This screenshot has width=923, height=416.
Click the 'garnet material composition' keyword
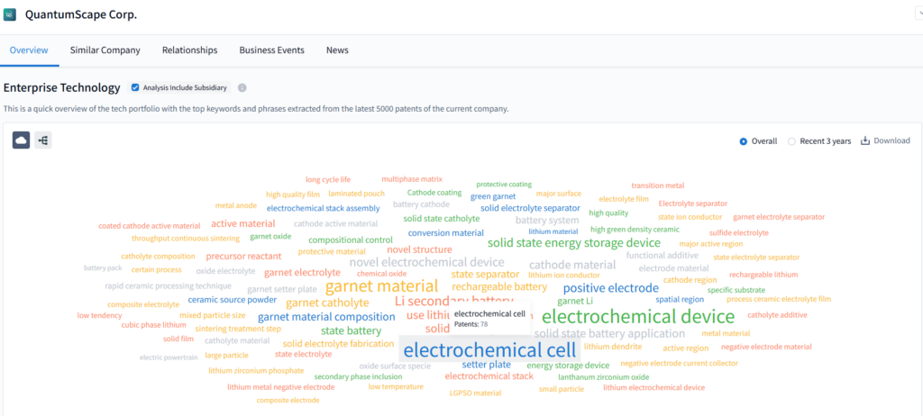coord(326,317)
